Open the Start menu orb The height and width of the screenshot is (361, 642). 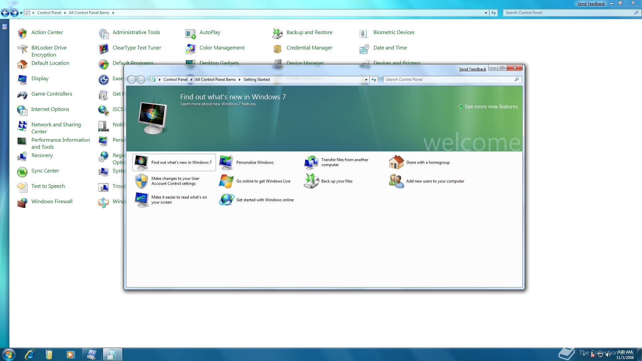click(8, 354)
